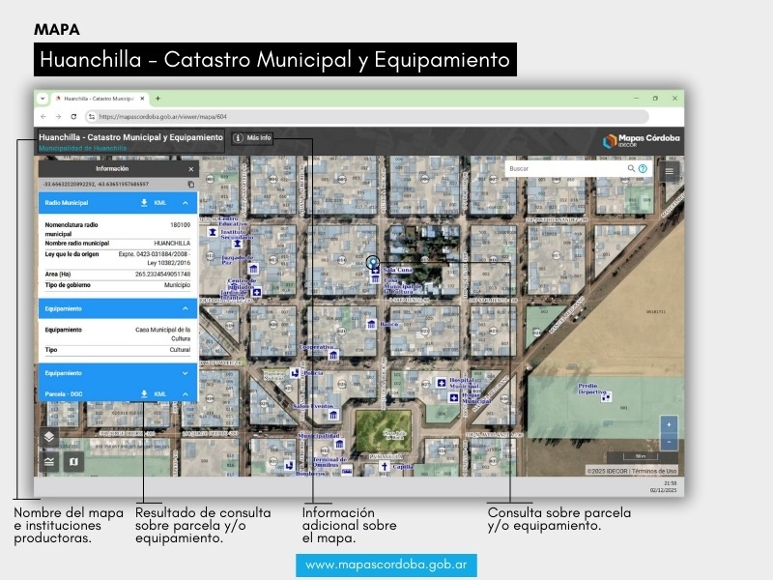Open the base map selector icon

click(x=72, y=461)
